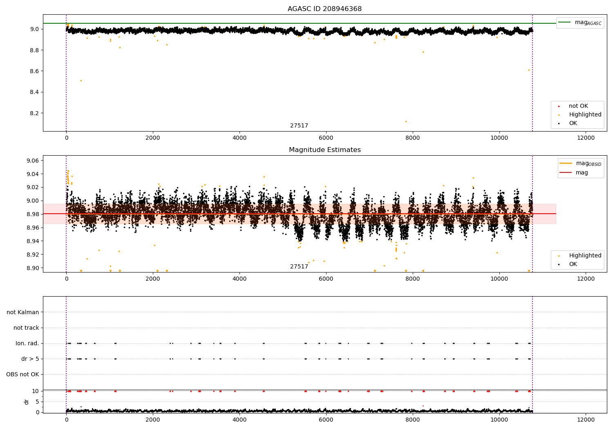This screenshot has height=429, width=613.
Task: Click the 8.4 y-axis tick label
Action: (34, 92)
